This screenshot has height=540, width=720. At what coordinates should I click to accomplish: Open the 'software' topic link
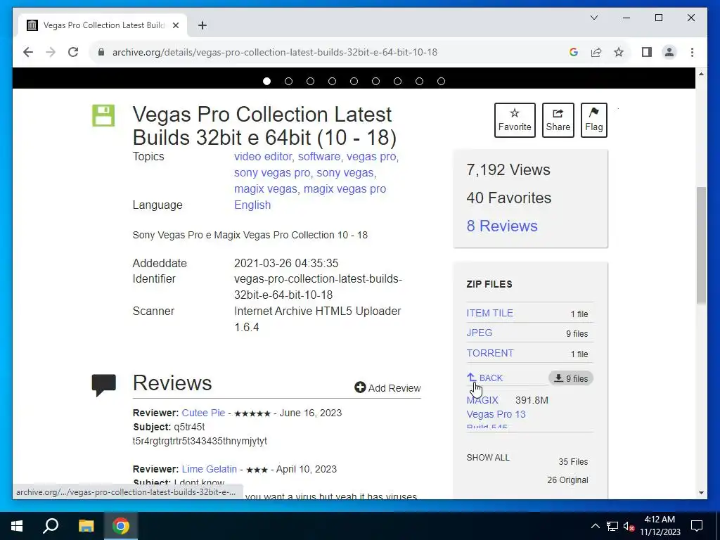tap(319, 157)
